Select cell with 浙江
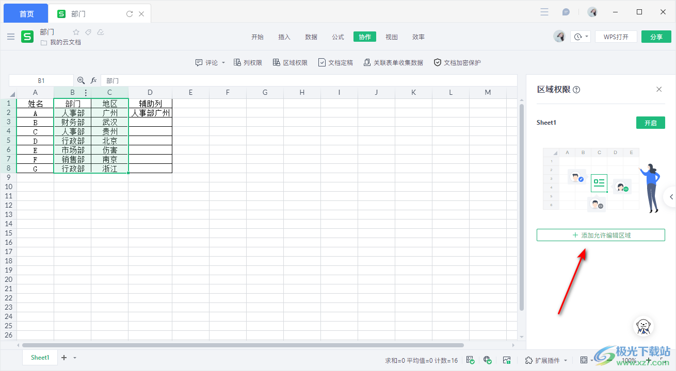 110,168
